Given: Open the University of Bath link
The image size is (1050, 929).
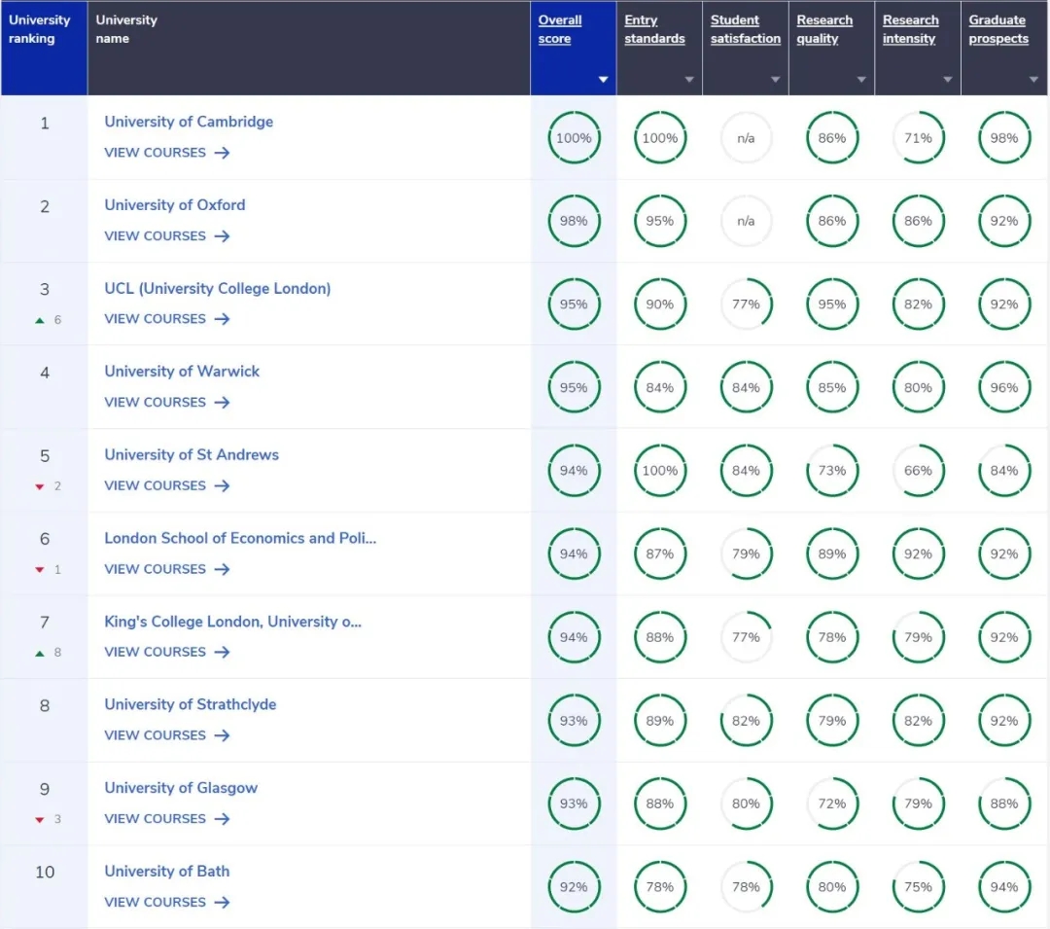Looking at the screenshot, I should pos(167,872).
